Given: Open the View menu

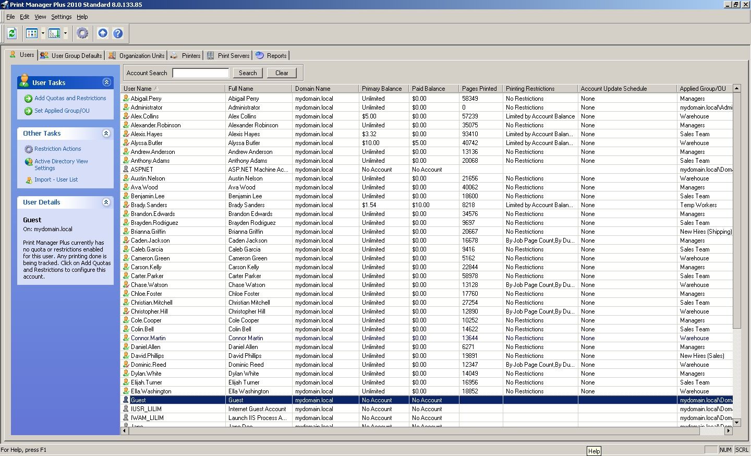Looking at the screenshot, I should [40, 17].
